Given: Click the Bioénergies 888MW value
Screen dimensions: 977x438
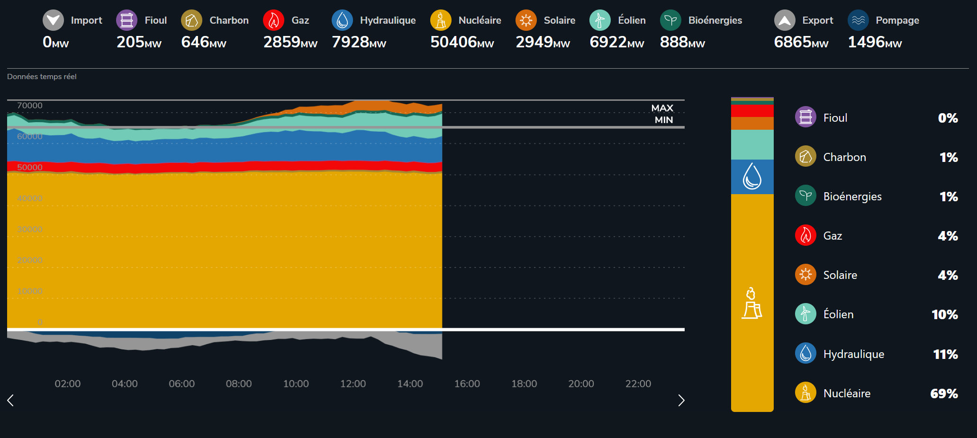Looking at the screenshot, I should pos(682,42).
